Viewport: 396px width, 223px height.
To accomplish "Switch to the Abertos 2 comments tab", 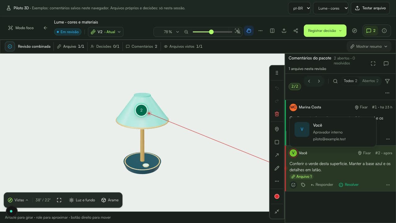I will click(370, 81).
